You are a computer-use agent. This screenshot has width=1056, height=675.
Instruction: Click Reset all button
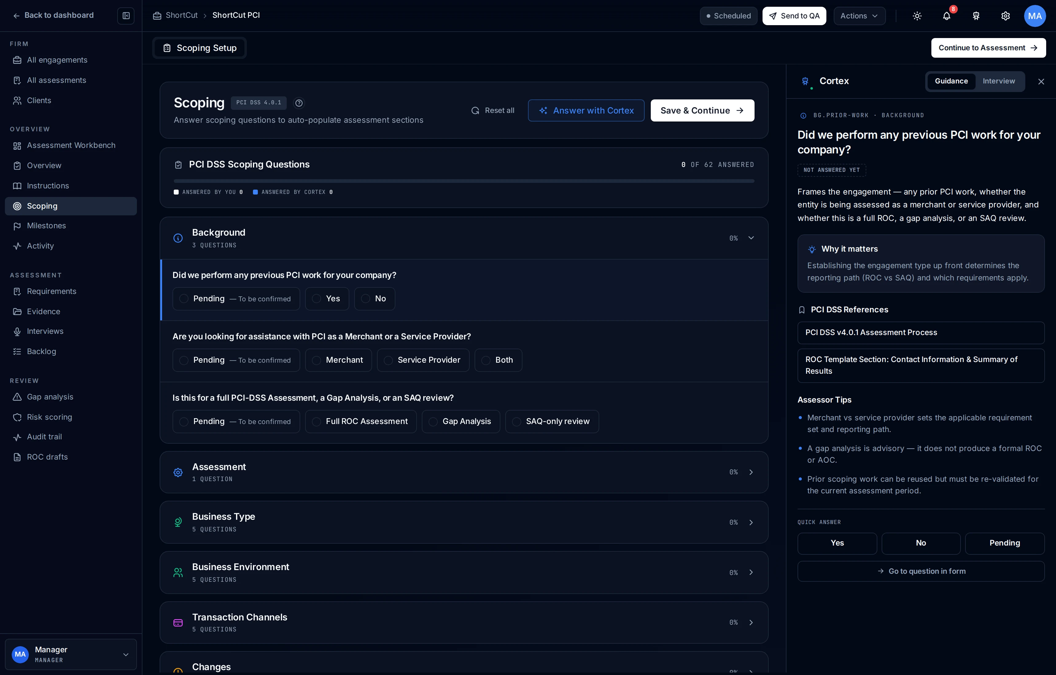pos(493,110)
